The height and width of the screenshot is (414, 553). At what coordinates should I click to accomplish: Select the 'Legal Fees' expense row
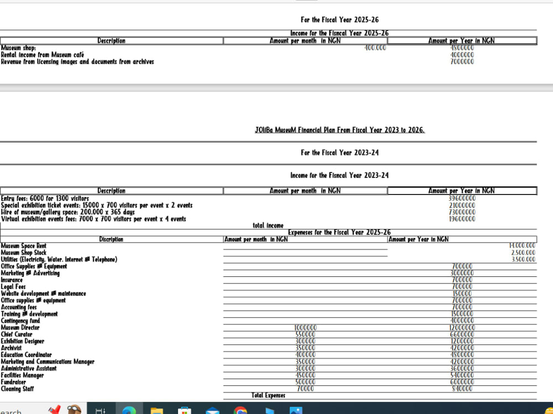[x=13, y=287]
